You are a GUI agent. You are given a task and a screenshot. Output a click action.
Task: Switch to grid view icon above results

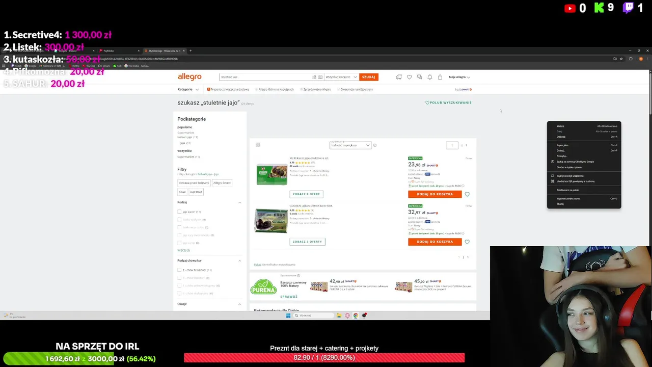pos(258,145)
